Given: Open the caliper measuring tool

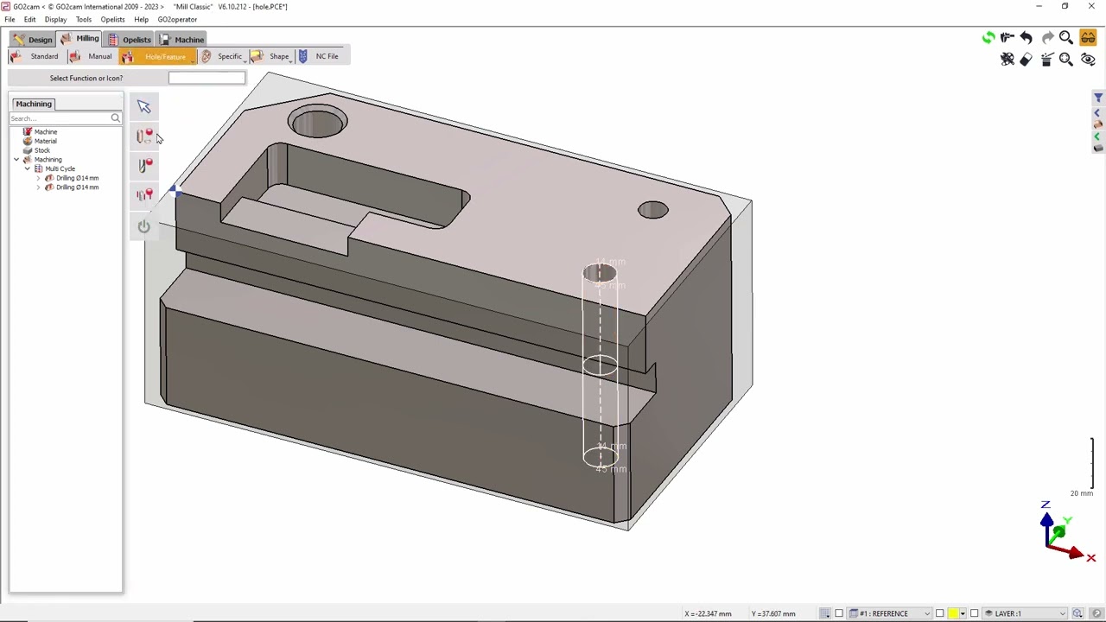Looking at the screenshot, I should click(x=1007, y=38).
